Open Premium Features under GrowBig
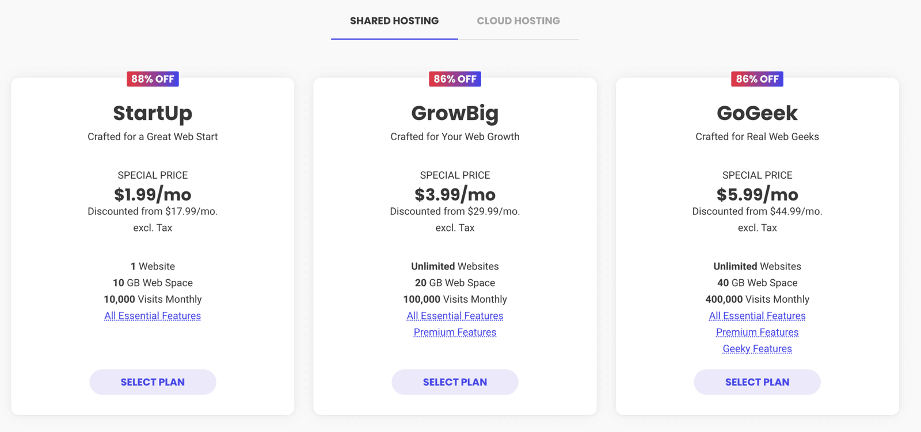Viewport: 921px width, 432px height. tap(455, 332)
